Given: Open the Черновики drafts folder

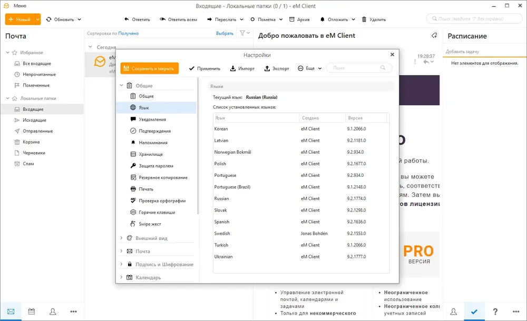Looking at the screenshot, I should (34, 153).
